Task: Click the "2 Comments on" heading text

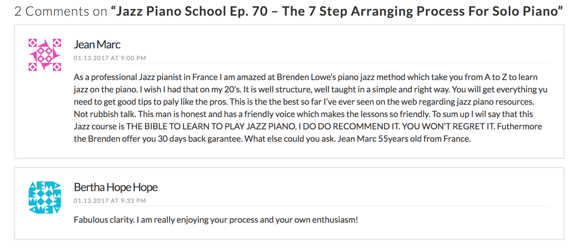Action: (60, 11)
